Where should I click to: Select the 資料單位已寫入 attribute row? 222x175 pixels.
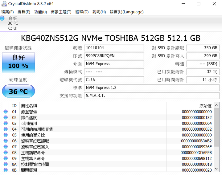click(x=108, y=147)
